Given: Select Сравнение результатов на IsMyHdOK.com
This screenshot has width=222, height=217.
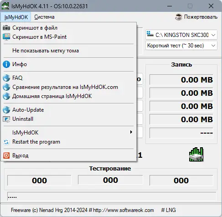Looking at the screenshot, I should (x=69, y=87).
